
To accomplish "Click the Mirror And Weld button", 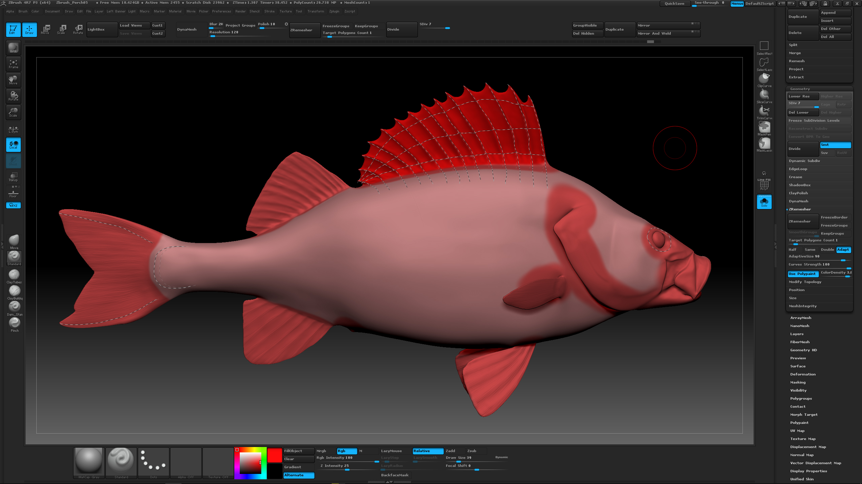I will coord(668,34).
